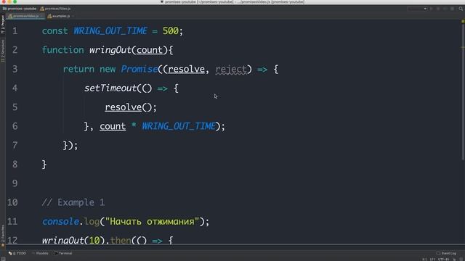Click the setTimeout call on line 4
This screenshot has width=465, height=261.
click(x=110, y=88)
